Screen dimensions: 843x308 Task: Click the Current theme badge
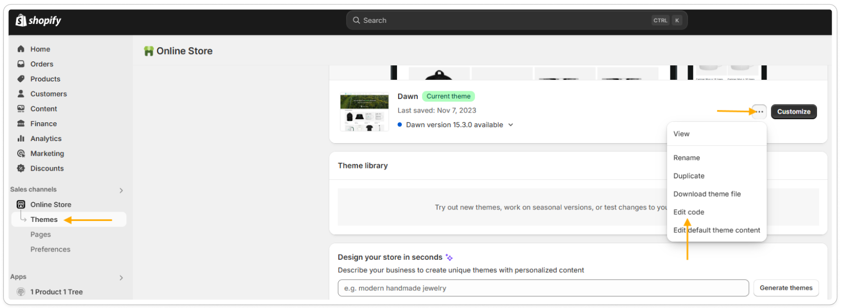coord(449,96)
